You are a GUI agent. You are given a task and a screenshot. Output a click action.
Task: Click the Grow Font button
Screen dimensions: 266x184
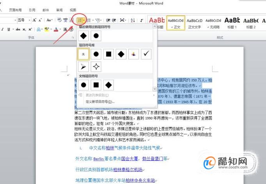[34, 20]
